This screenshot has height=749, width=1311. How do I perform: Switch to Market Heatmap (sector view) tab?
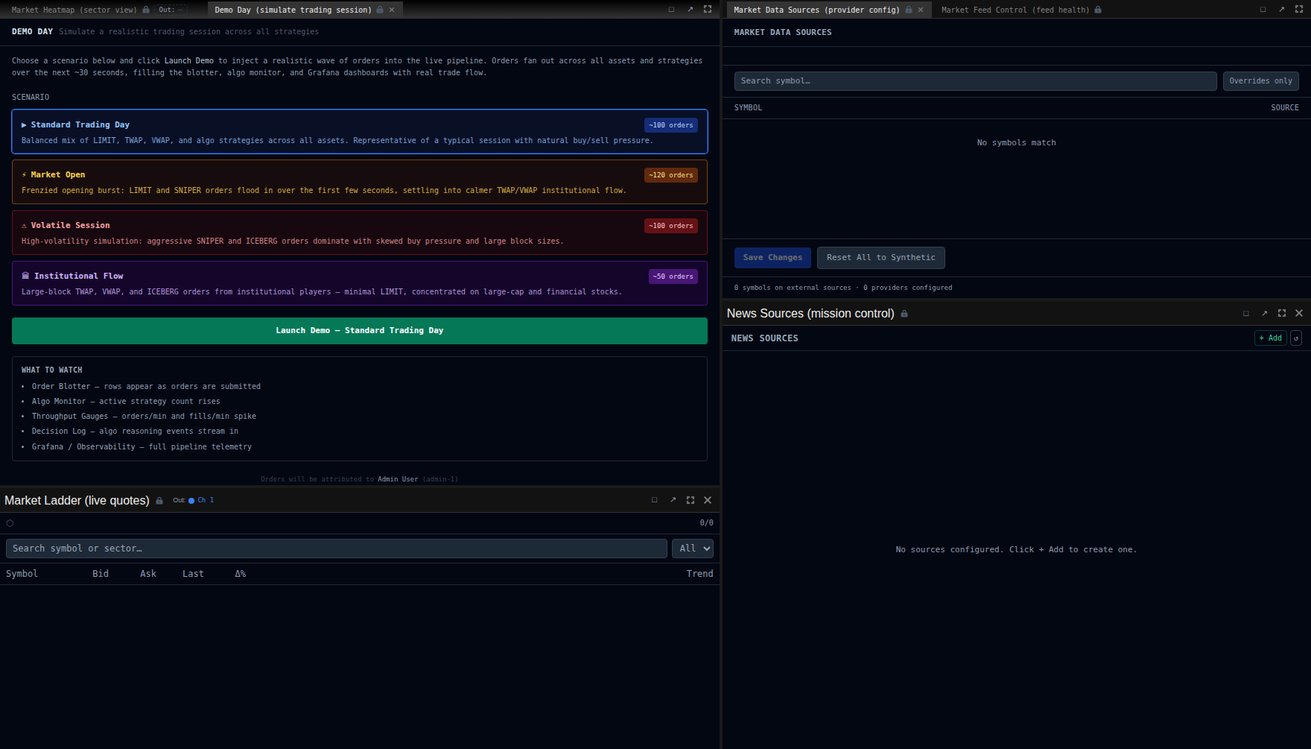(x=74, y=10)
